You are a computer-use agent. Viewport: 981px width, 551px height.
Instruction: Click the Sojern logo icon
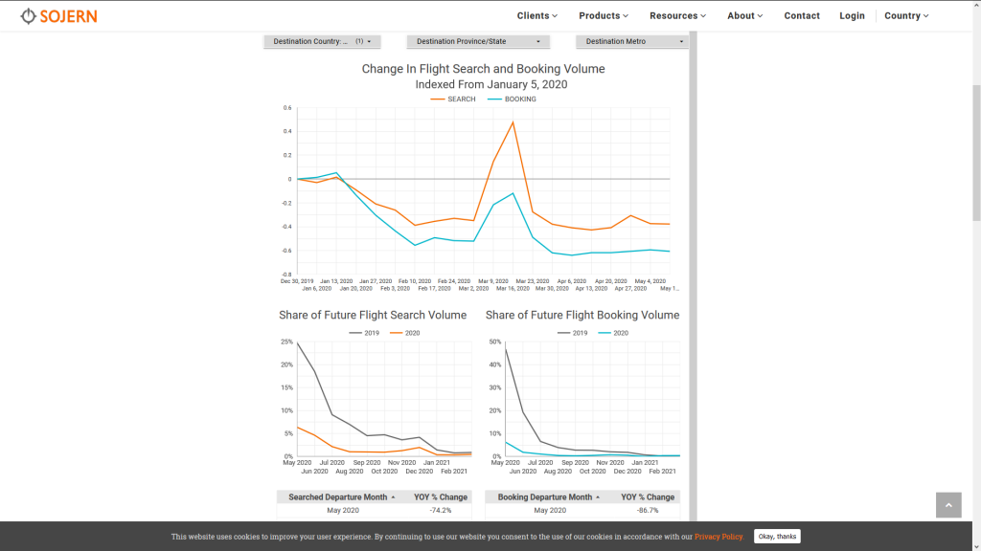point(28,16)
